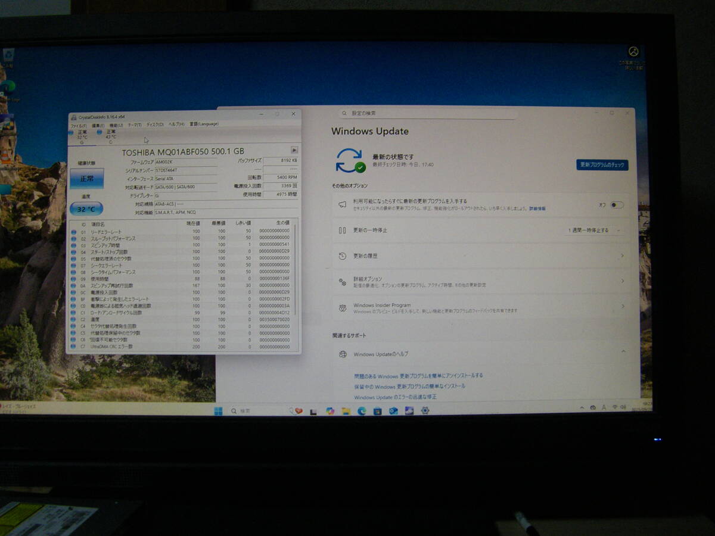Open the desktop icon in the top-right corner

pos(633,58)
